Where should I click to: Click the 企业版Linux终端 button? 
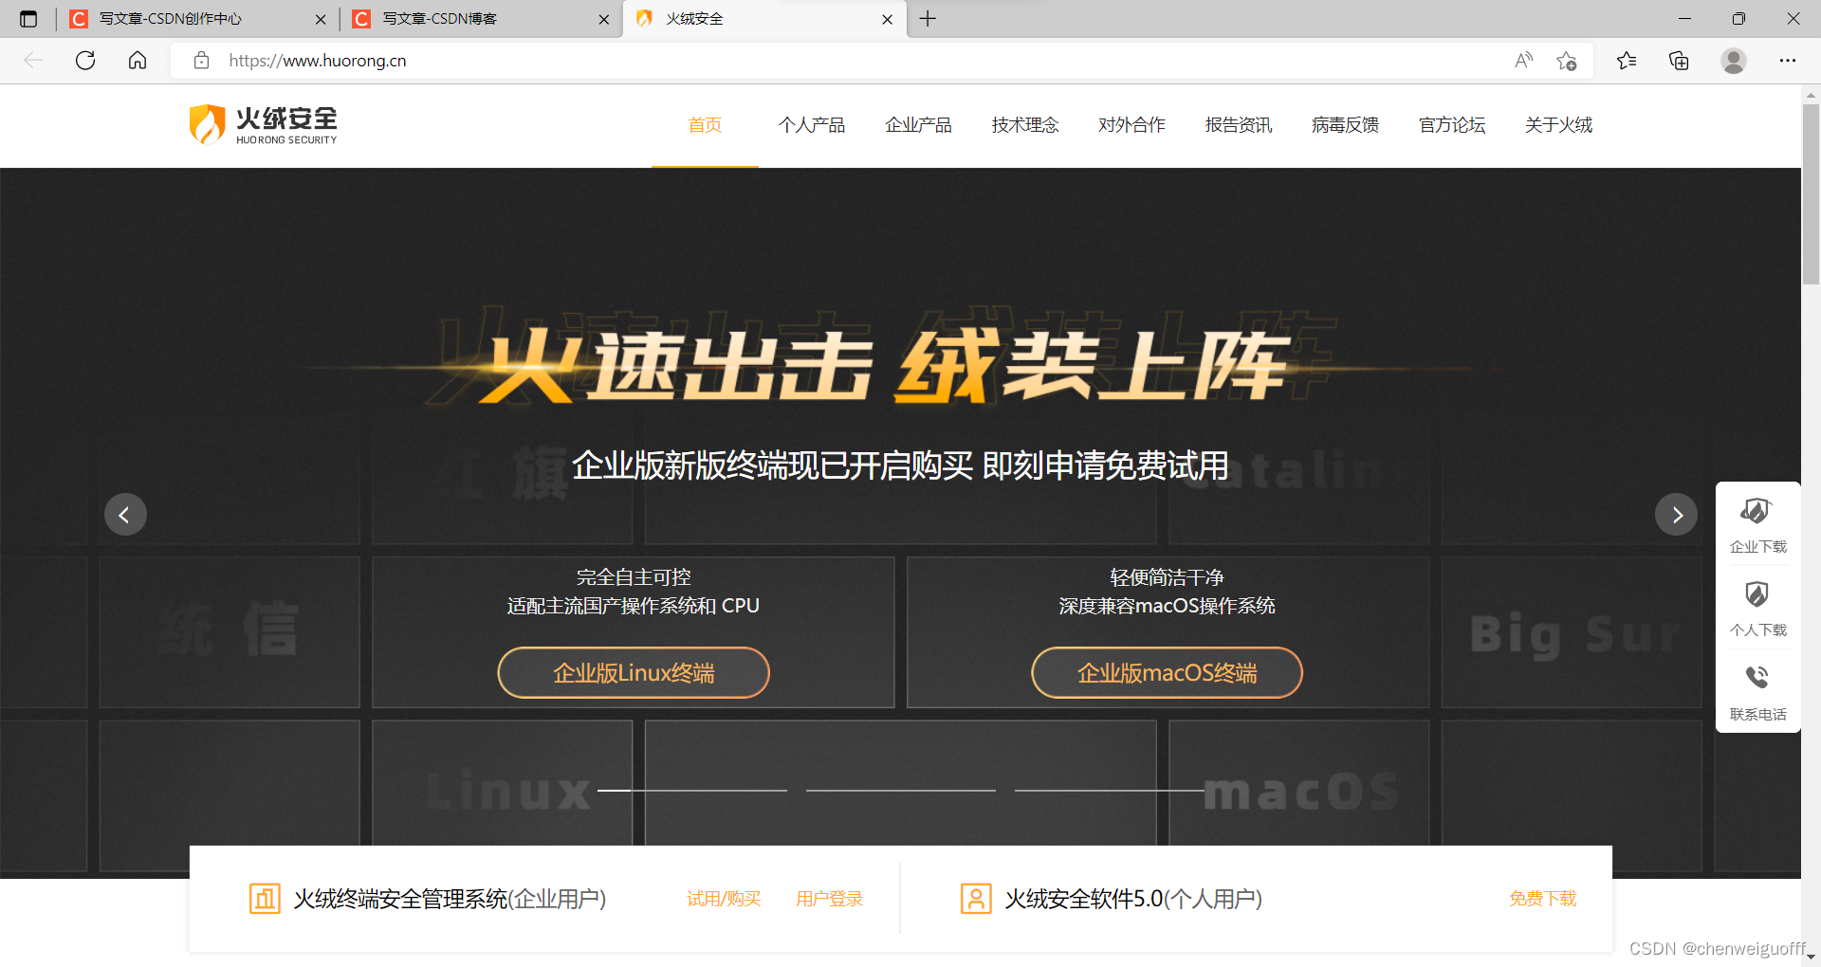(x=634, y=672)
